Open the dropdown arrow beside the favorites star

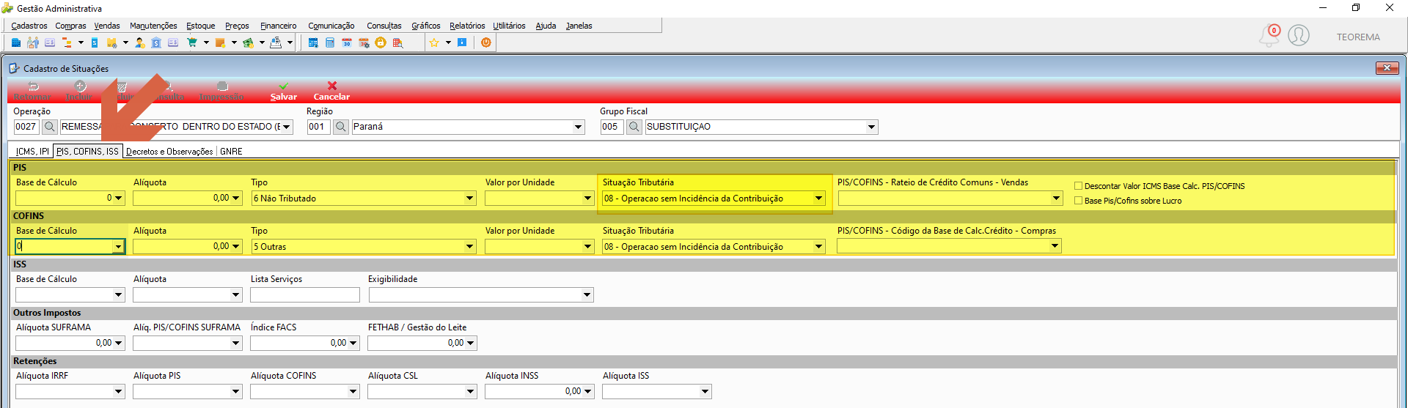click(448, 42)
